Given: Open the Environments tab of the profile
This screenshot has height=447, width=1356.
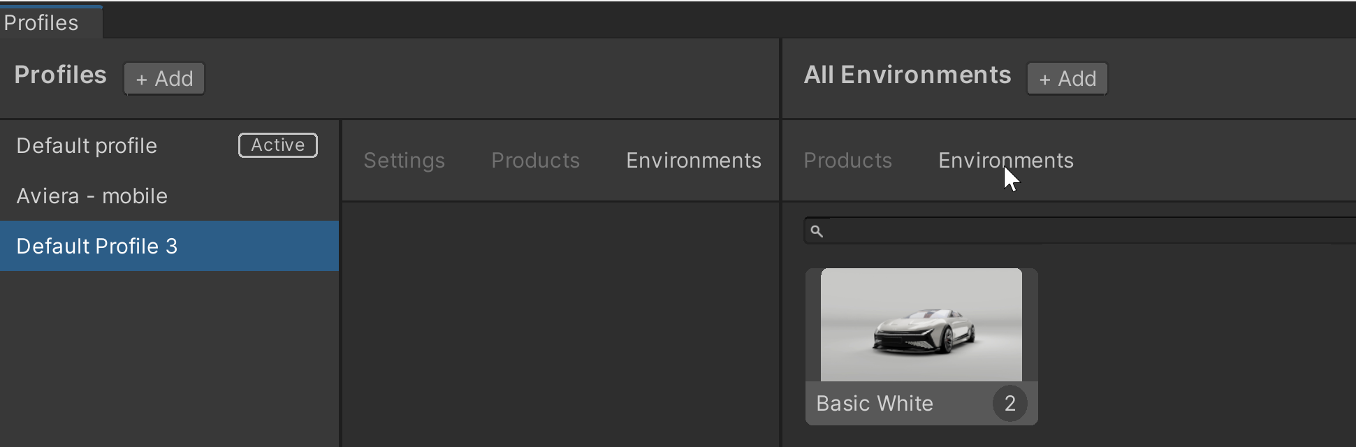Looking at the screenshot, I should (693, 160).
